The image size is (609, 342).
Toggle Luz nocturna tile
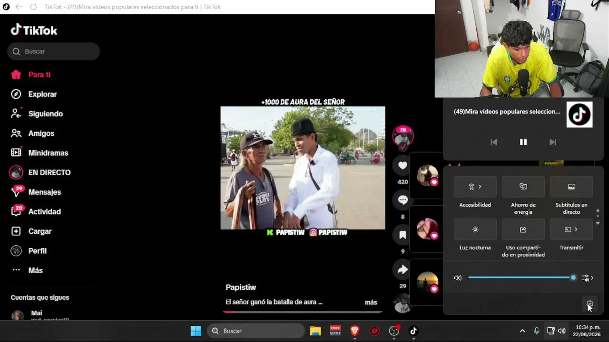[x=475, y=229]
